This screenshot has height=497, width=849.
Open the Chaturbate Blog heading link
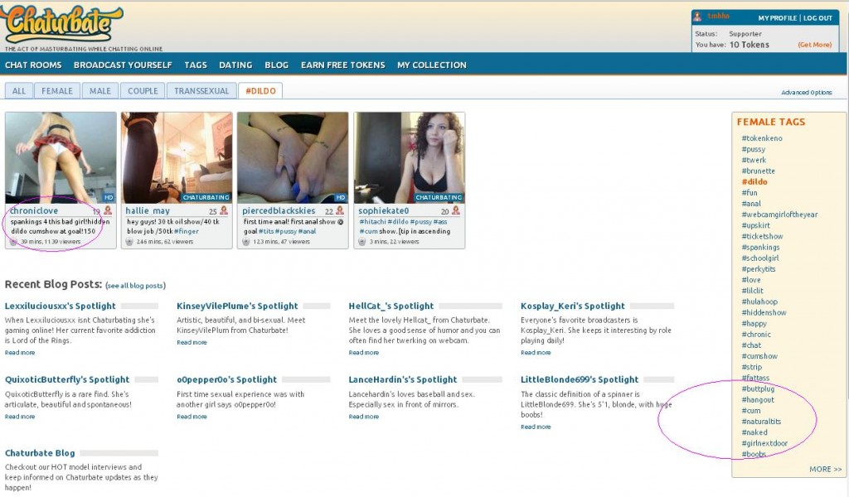click(x=40, y=453)
